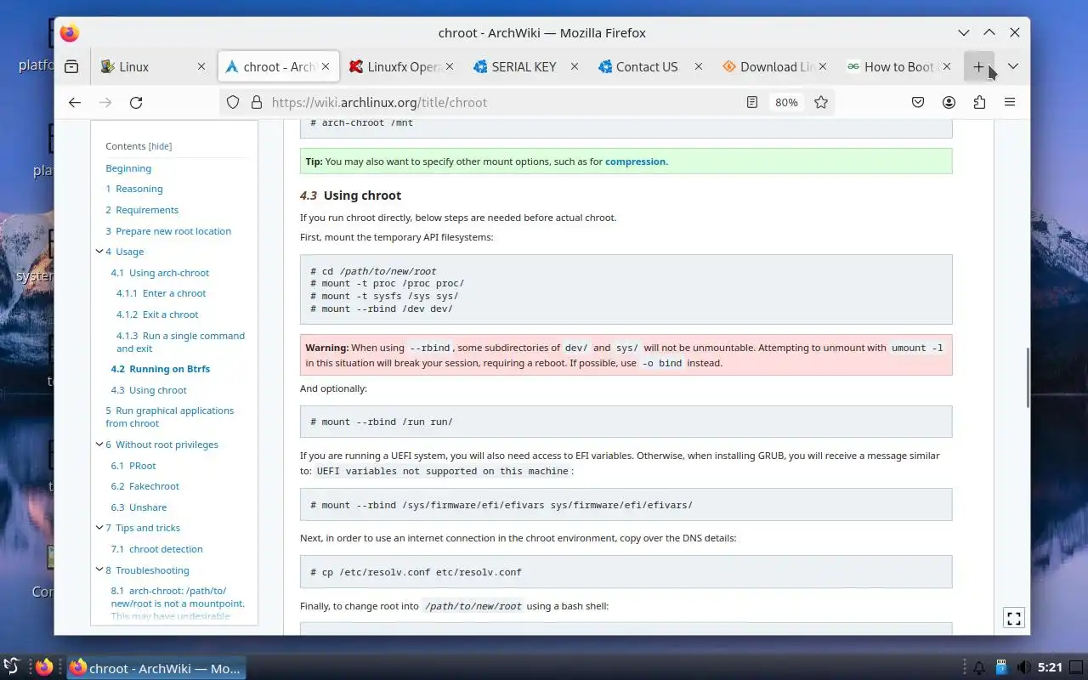Jump to 2 Requirements section

142,210
